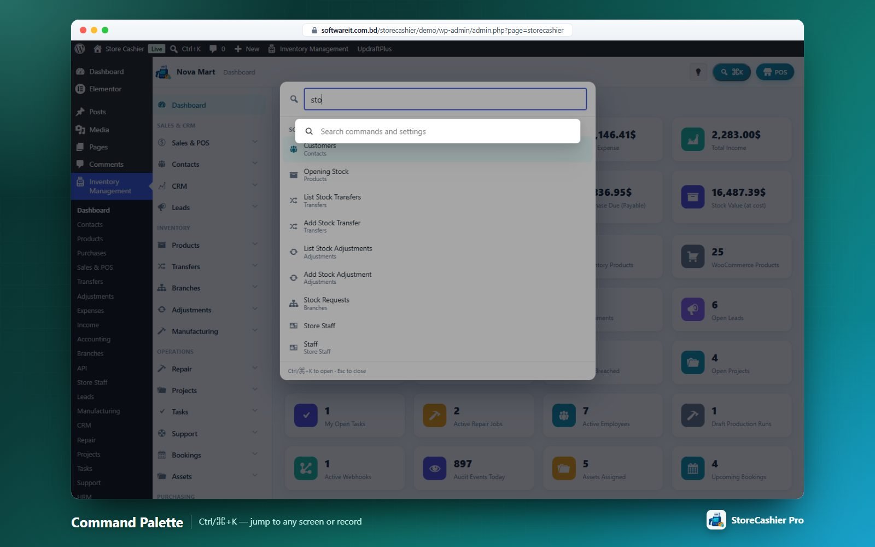875x547 pixels.
Task: Expand the Manufacturing section chevron
Action: [x=255, y=330]
